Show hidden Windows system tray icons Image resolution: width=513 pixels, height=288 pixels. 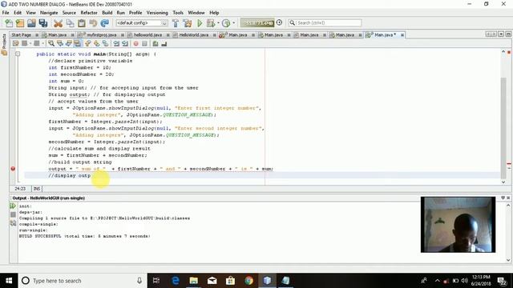pos(437,281)
